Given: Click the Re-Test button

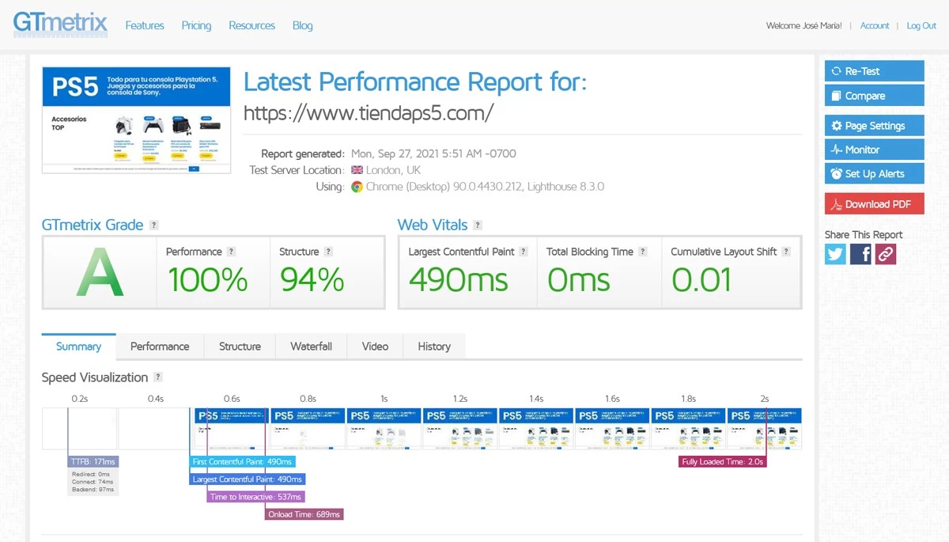Looking at the screenshot, I should point(874,71).
